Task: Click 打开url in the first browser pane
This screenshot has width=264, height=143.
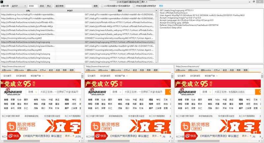Action: [43, 70]
